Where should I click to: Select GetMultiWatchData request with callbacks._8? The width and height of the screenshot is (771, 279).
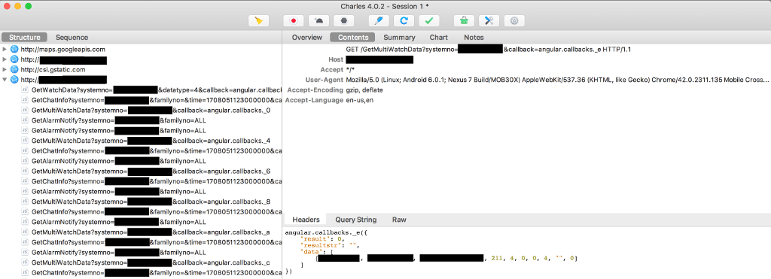[141, 202]
